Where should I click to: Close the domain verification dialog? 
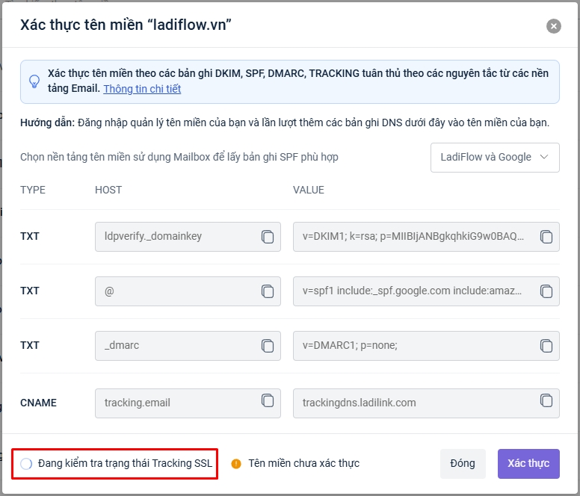click(x=554, y=26)
